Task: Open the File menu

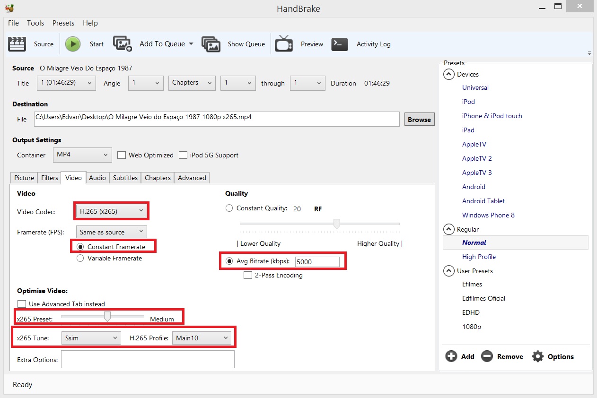Action: [x=13, y=23]
